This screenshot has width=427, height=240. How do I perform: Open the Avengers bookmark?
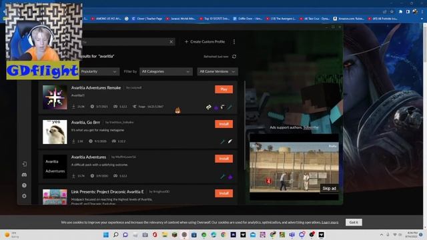(x=281, y=19)
